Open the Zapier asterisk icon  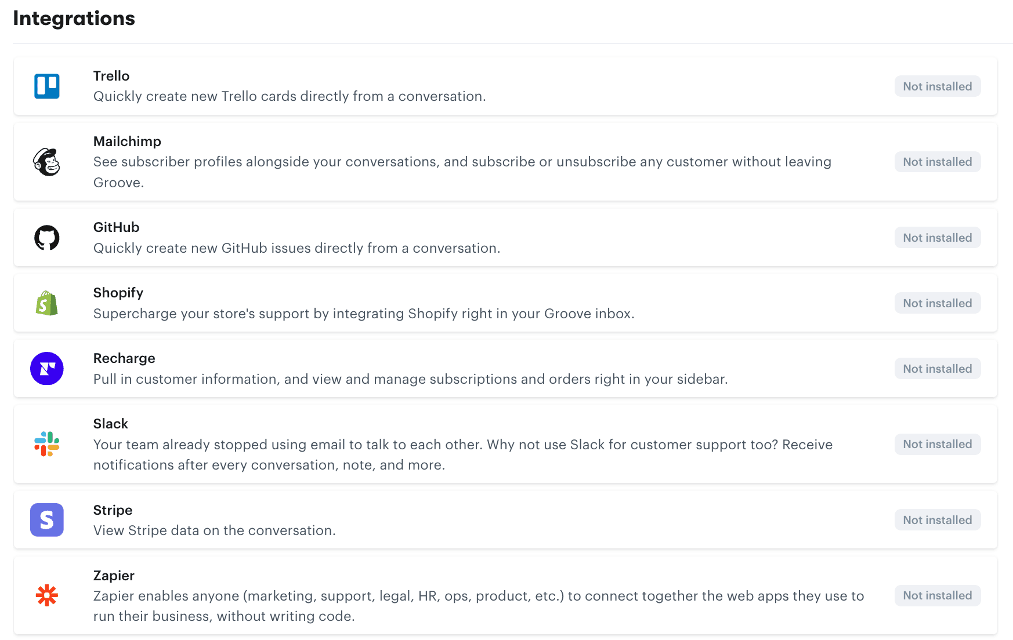[46, 595]
